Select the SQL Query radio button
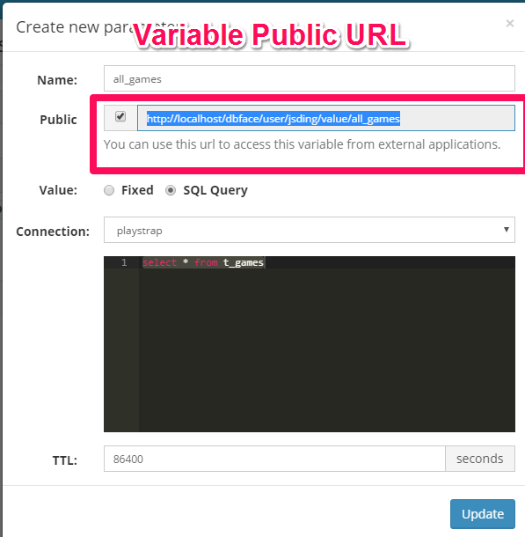The height and width of the screenshot is (537, 525). tap(171, 190)
